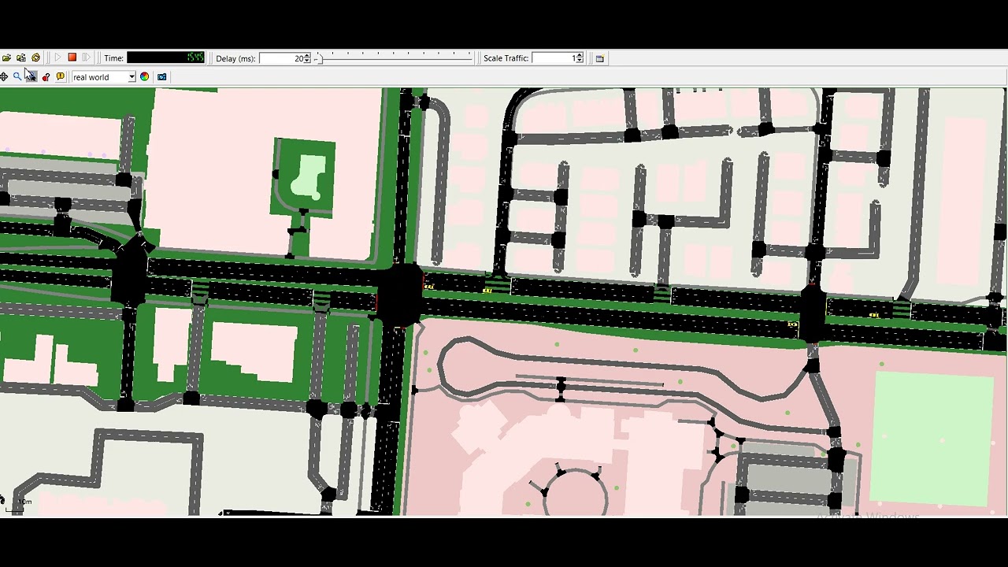The height and width of the screenshot is (567, 1008).
Task: Open a simulation with the folder icon
Action: point(6,58)
